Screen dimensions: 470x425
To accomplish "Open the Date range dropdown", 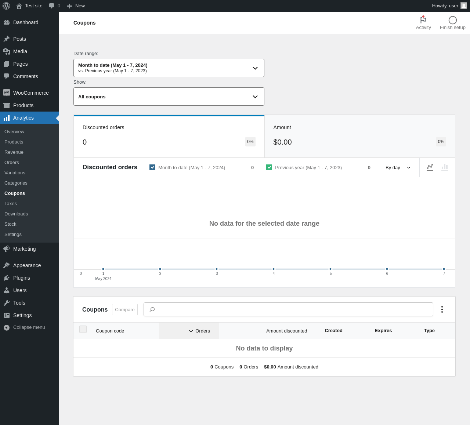I will [169, 68].
